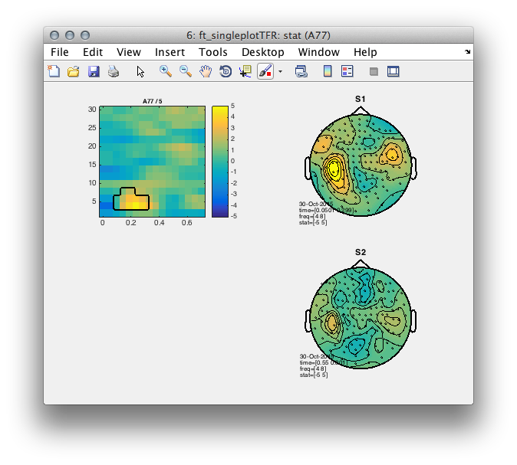The image size is (517, 465).
Task: Open the brush color dropdown arrow
Action: point(280,71)
